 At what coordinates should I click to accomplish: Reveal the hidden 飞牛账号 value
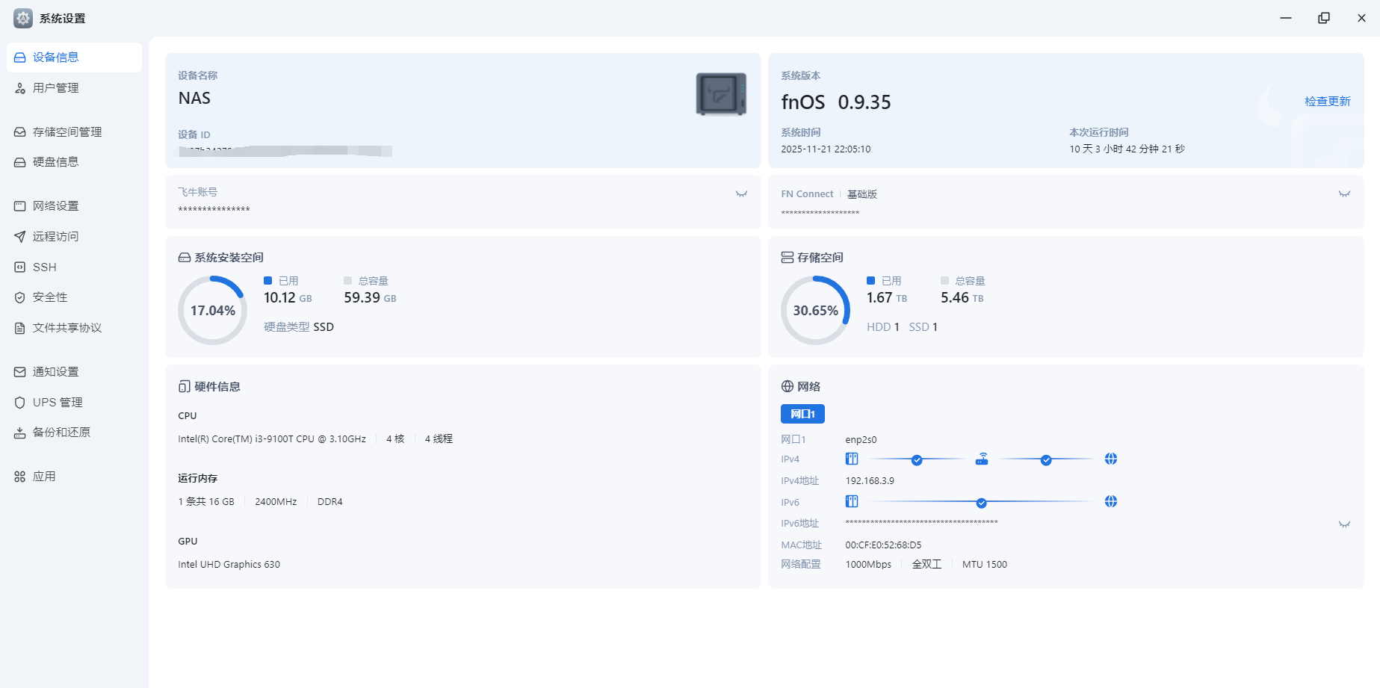click(741, 194)
